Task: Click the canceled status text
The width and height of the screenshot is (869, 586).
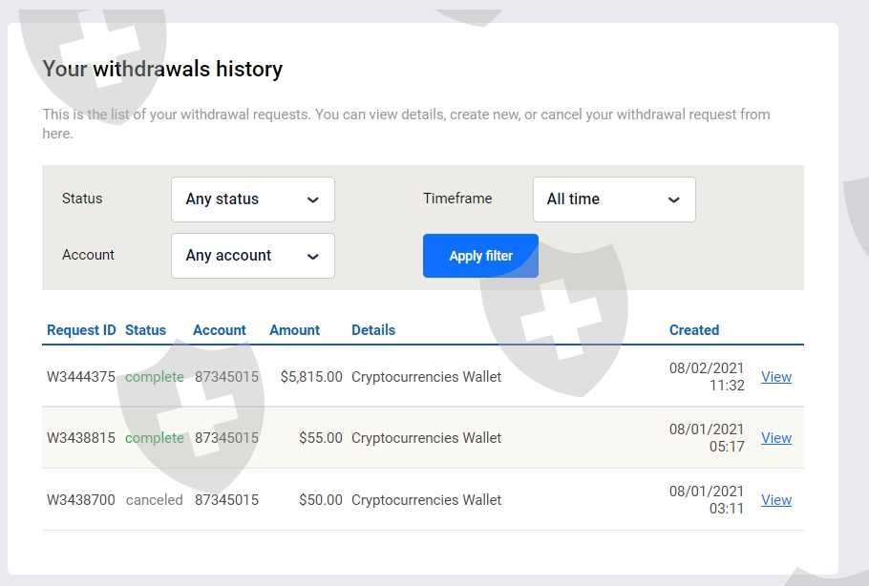Action: point(154,500)
